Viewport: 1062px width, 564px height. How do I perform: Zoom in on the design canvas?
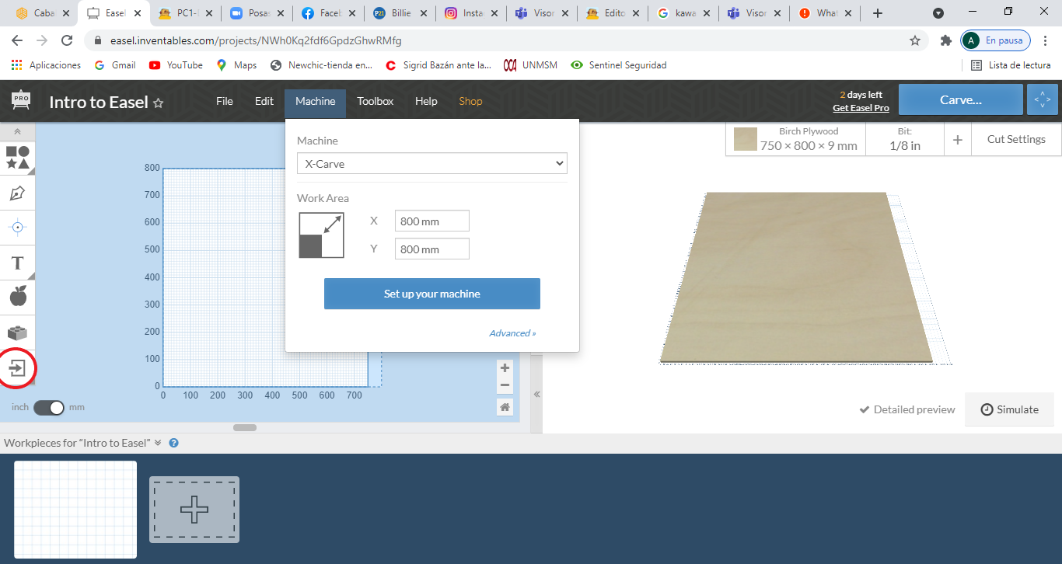pyautogui.click(x=505, y=368)
